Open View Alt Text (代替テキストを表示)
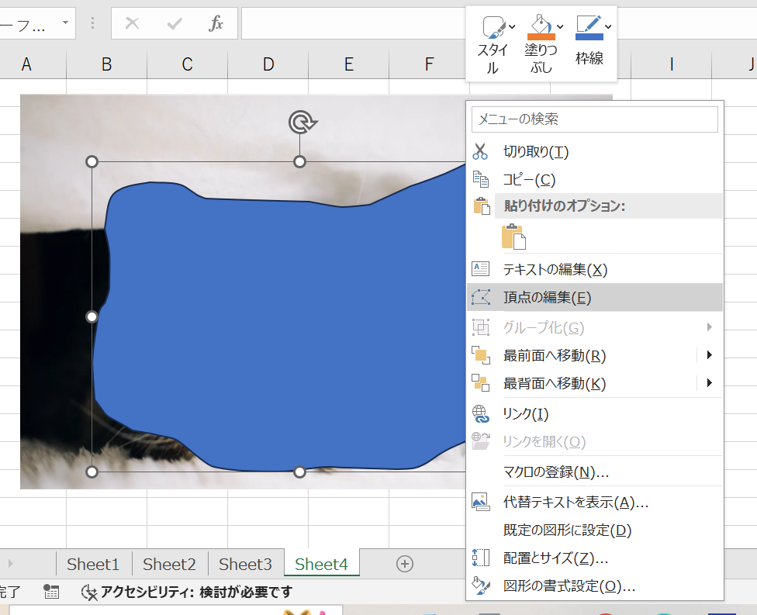 [594, 502]
